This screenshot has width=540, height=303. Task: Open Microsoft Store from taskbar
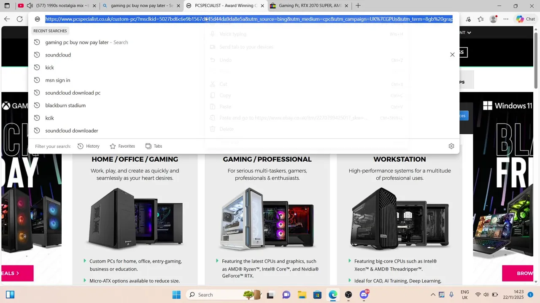[317, 295]
